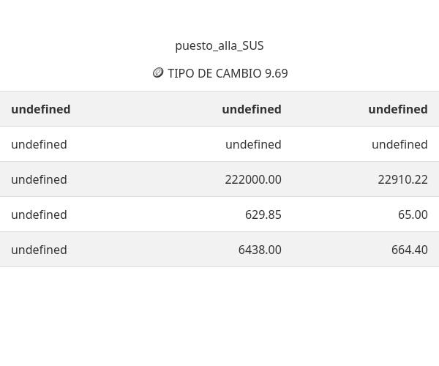Click the bold left column header 'undefined'
This screenshot has width=439, height=366.
coord(41,109)
